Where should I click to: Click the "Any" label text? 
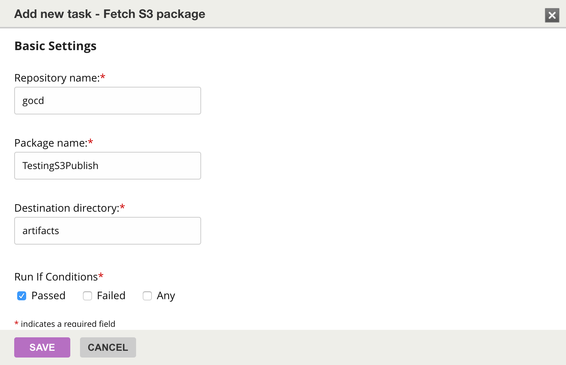point(166,296)
